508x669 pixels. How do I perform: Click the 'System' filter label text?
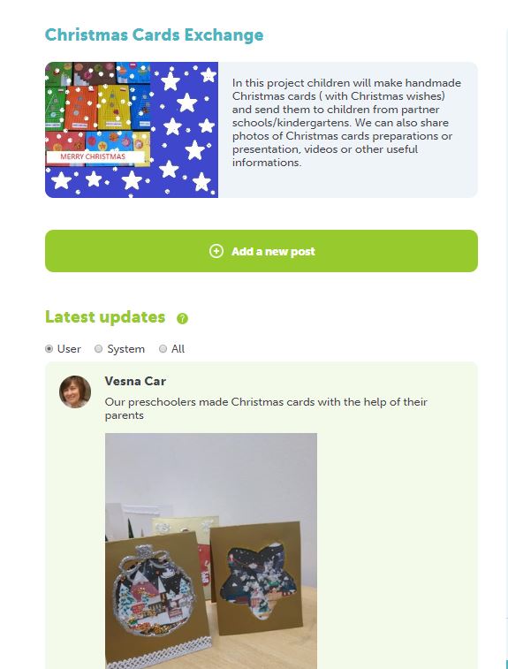[x=125, y=349]
